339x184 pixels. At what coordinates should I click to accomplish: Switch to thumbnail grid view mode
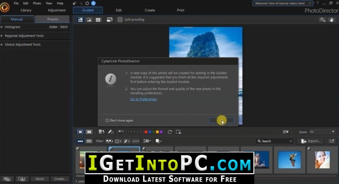[98, 20]
